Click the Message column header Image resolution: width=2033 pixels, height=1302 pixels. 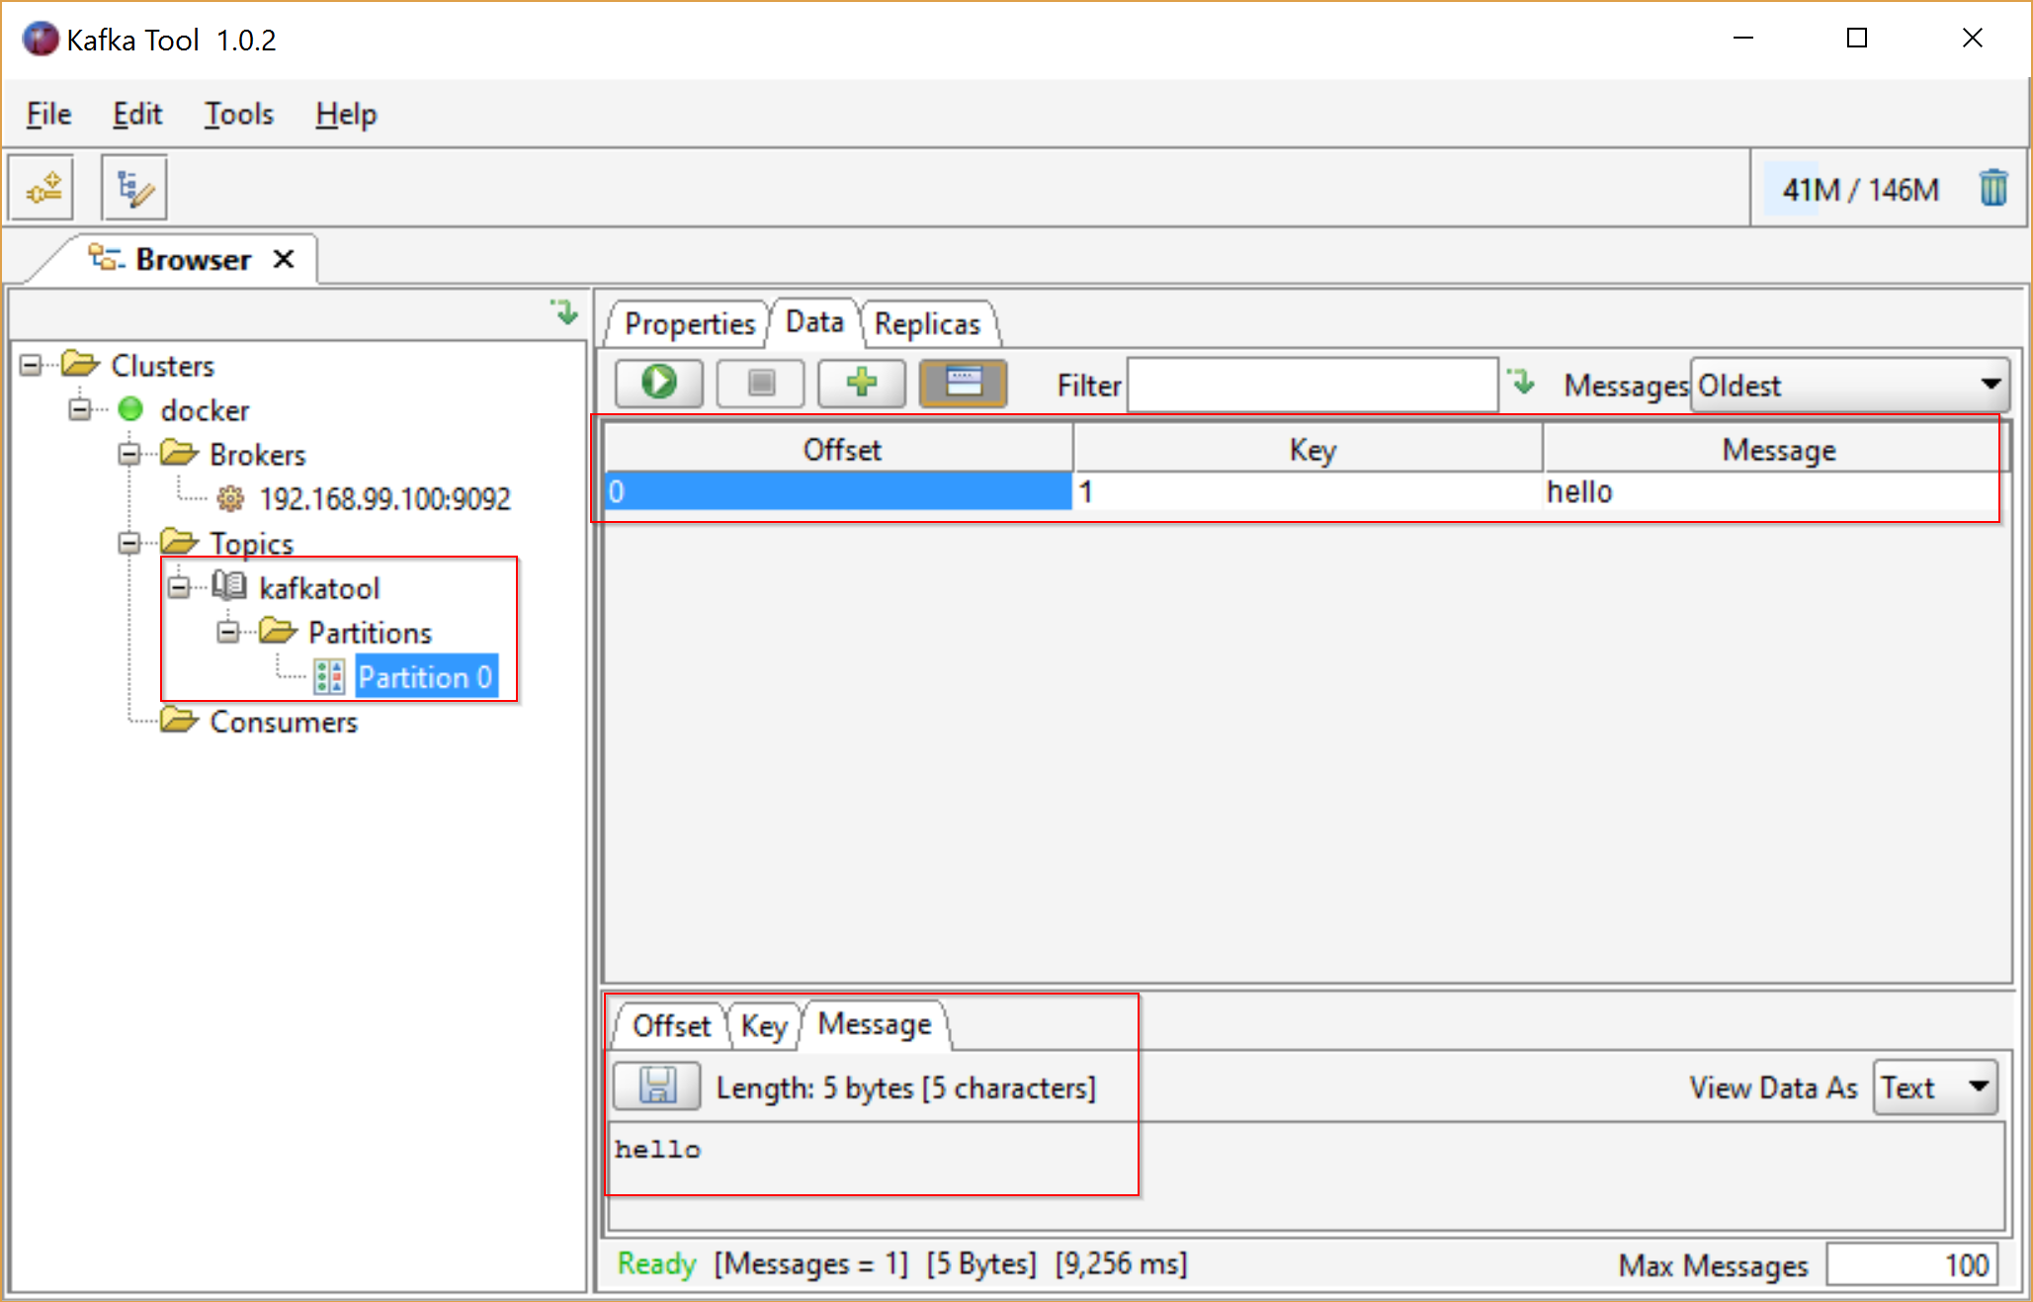click(x=1778, y=450)
